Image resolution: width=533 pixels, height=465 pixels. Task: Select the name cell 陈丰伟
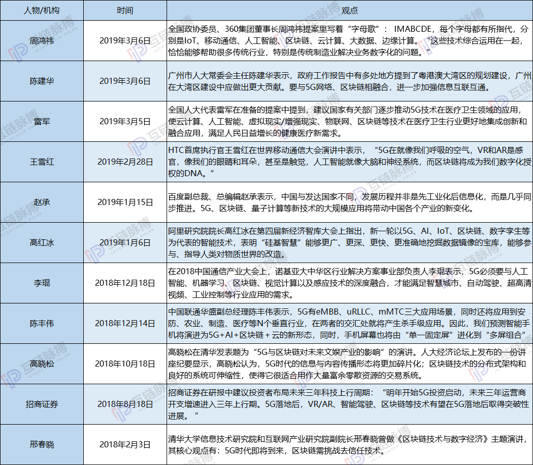[x=42, y=323]
